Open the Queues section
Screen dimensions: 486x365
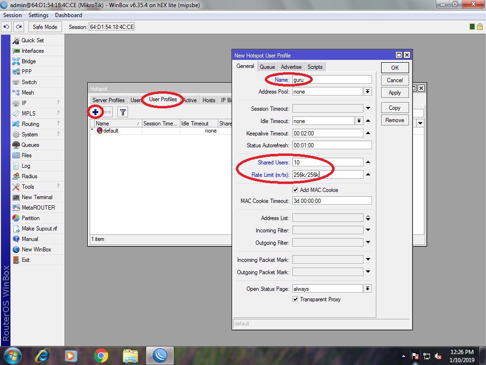point(30,145)
